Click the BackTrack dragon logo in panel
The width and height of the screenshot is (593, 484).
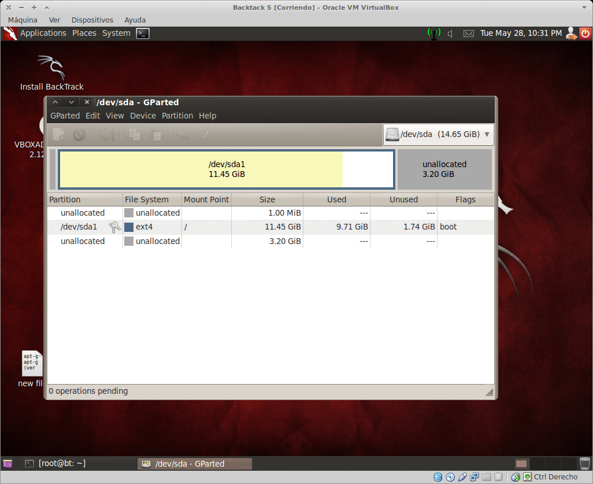point(10,34)
